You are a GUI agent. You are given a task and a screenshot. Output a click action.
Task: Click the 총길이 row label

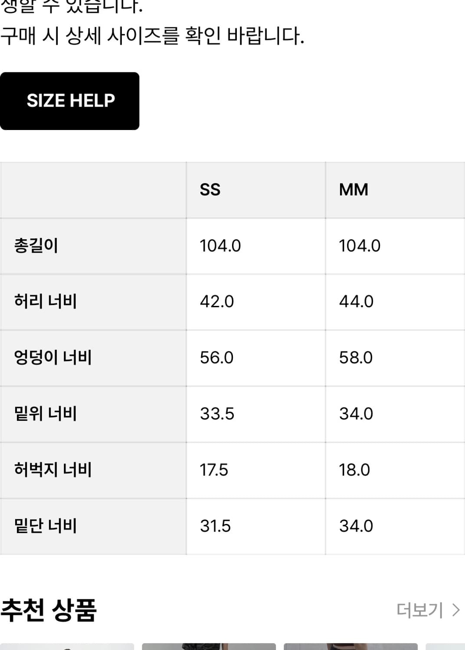[x=36, y=246]
